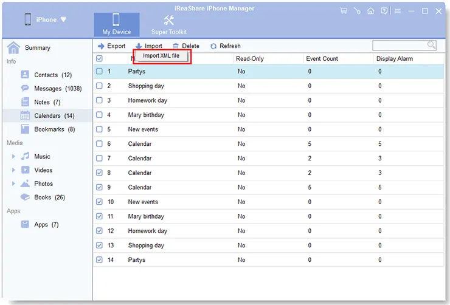Switch to the Super Toolkit tab
This screenshot has width=450, height=305.
169,25
